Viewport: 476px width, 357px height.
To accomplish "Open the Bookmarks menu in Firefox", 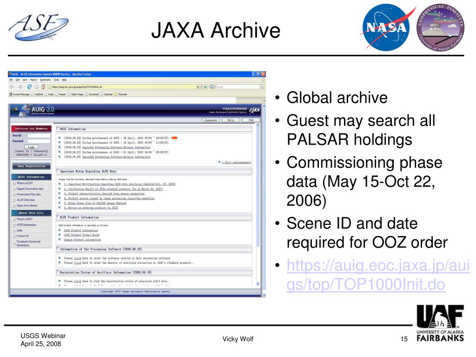I will 46,80.
